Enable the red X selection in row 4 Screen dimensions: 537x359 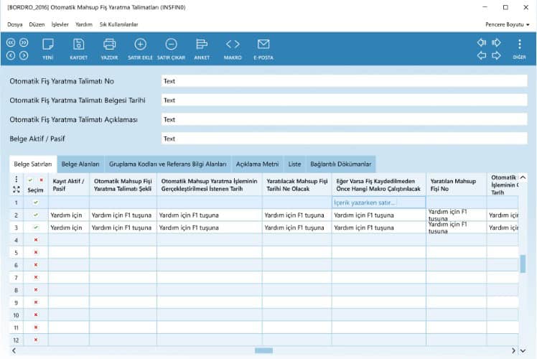(35, 240)
